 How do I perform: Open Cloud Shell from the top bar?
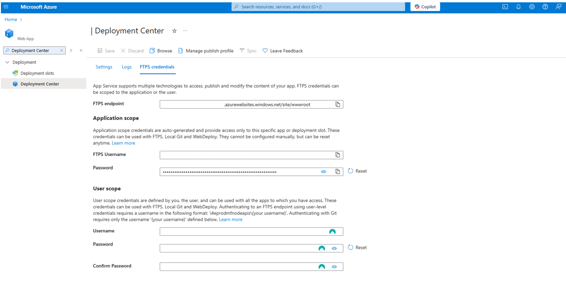click(505, 7)
